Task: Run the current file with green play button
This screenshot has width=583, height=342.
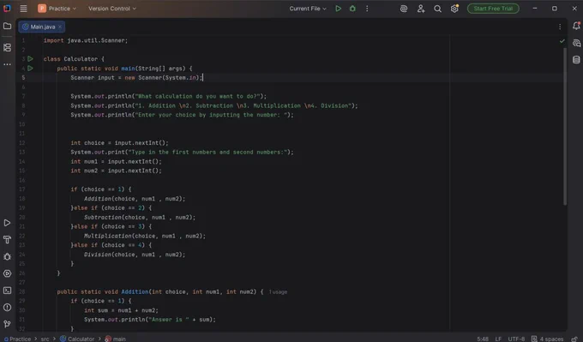Action: pos(338,9)
